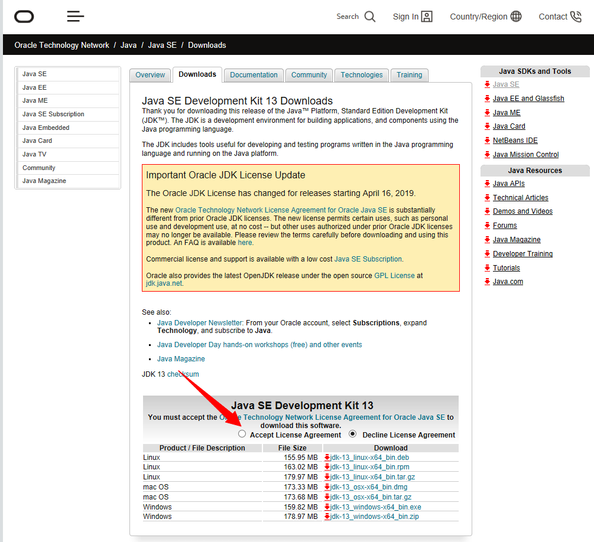Click download arrow icon beside jdk-13_linux-x64_bin.tar.gz

[x=327, y=477]
